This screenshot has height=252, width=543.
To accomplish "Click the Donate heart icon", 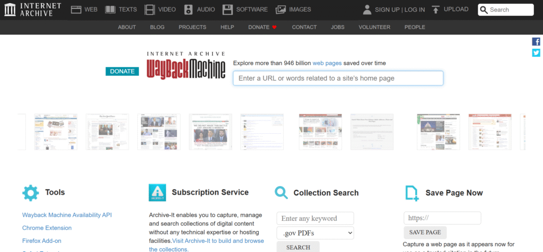I will [x=274, y=27].
